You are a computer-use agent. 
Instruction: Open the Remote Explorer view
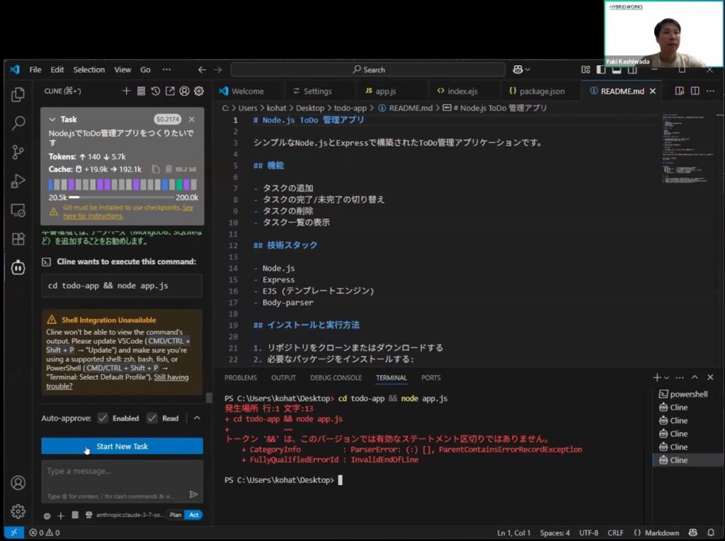pyautogui.click(x=18, y=210)
